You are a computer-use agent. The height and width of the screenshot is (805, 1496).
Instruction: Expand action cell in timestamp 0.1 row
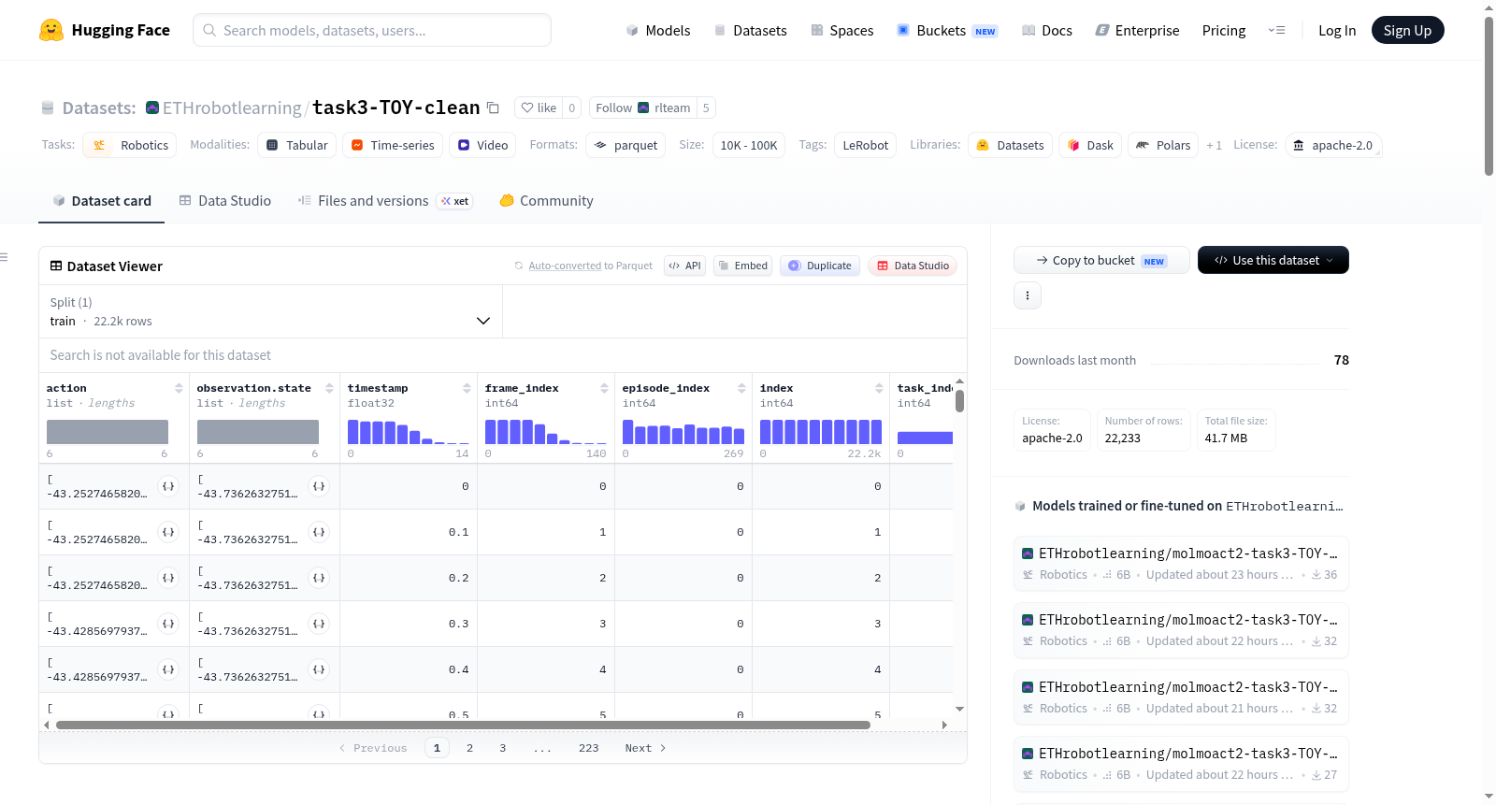168,532
